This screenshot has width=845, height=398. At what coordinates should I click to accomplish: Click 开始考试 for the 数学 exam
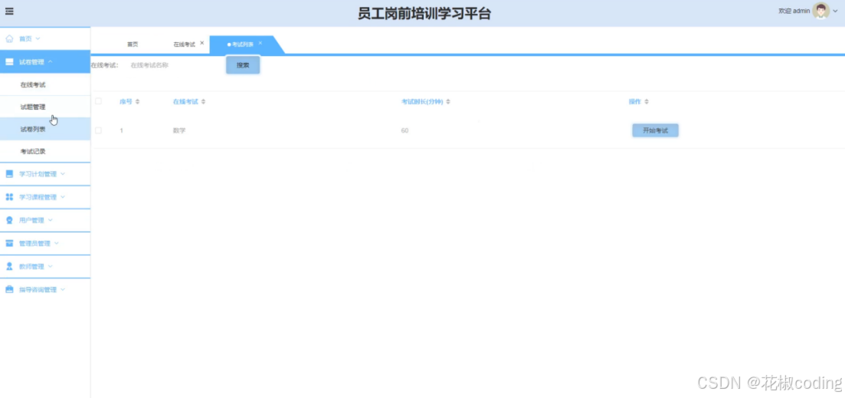pos(655,130)
